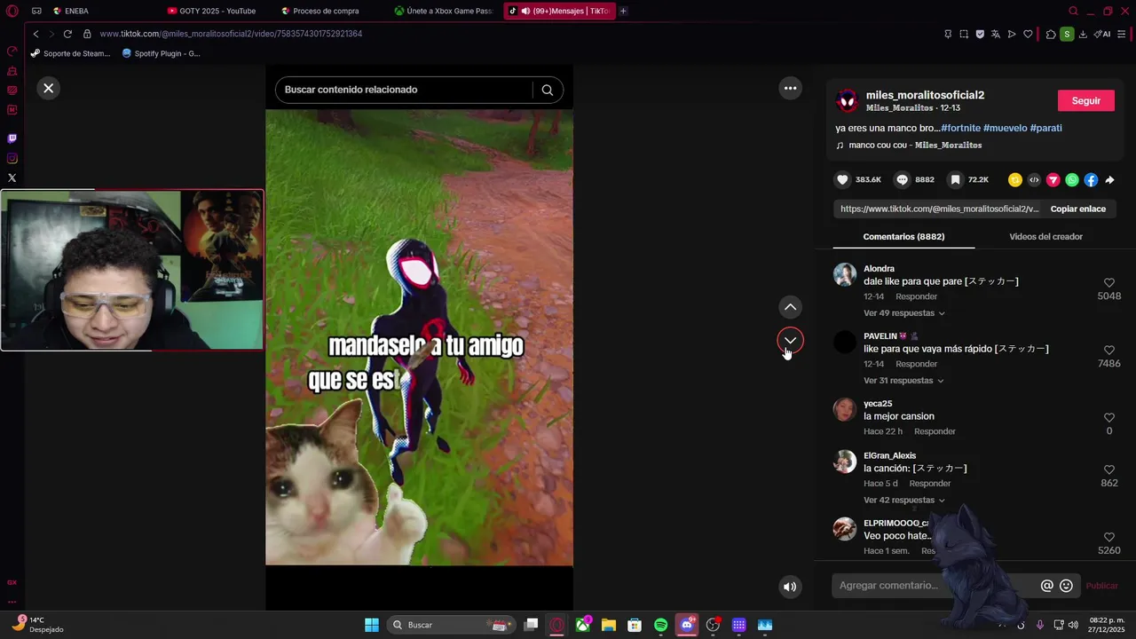The height and width of the screenshot is (639, 1136).
Task: Like ELPRIMOOOO's comment
Action: click(x=1108, y=537)
